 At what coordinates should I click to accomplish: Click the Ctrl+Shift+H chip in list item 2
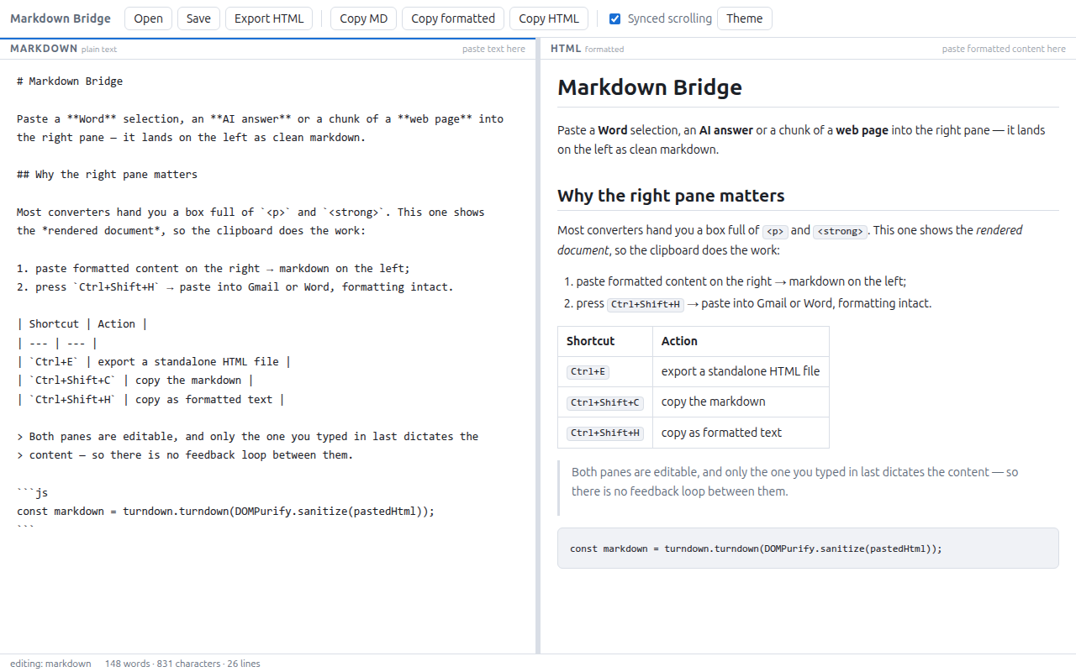click(x=646, y=305)
